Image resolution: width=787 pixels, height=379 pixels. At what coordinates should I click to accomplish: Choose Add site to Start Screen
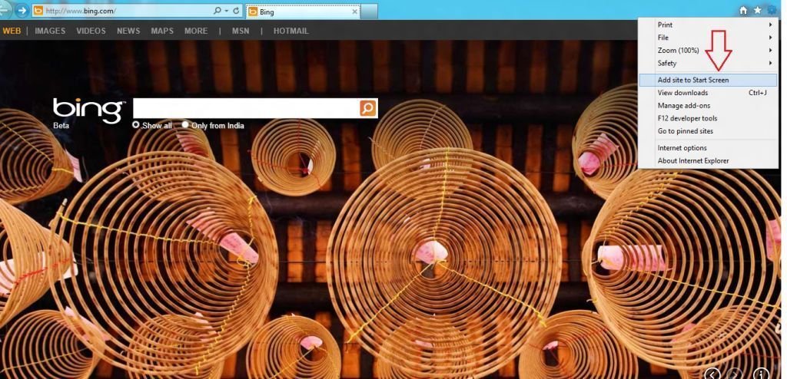tap(708, 80)
